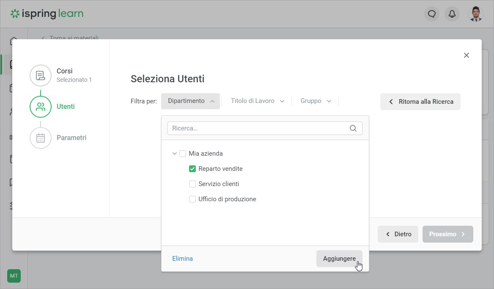Collapse the Mia azienda tree node
The image size is (494, 289).
click(174, 154)
